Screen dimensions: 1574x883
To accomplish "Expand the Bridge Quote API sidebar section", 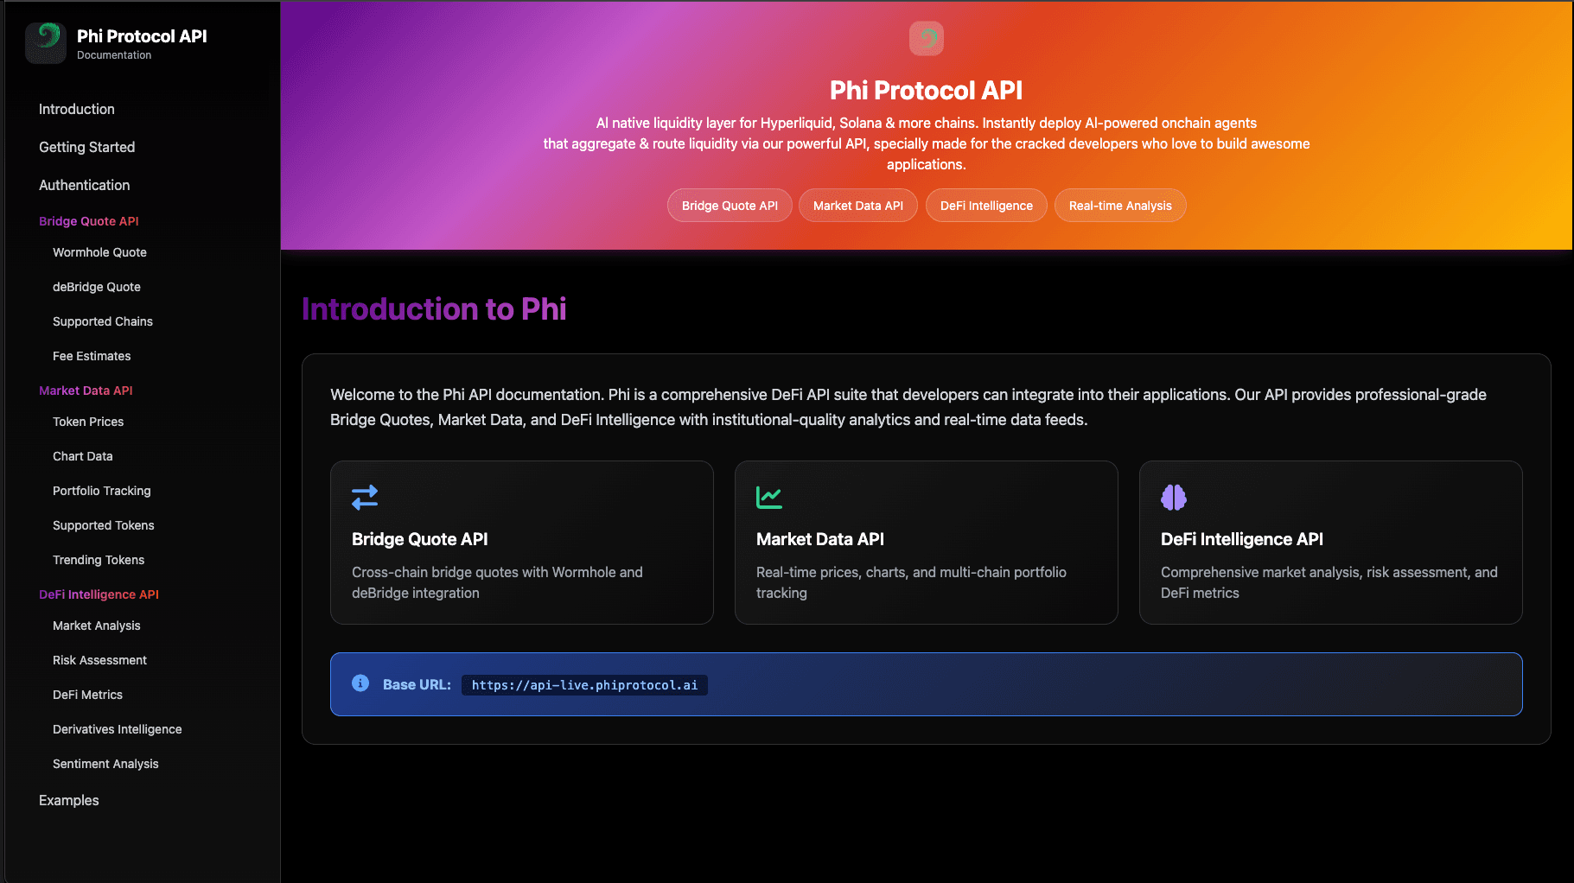I will point(89,221).
